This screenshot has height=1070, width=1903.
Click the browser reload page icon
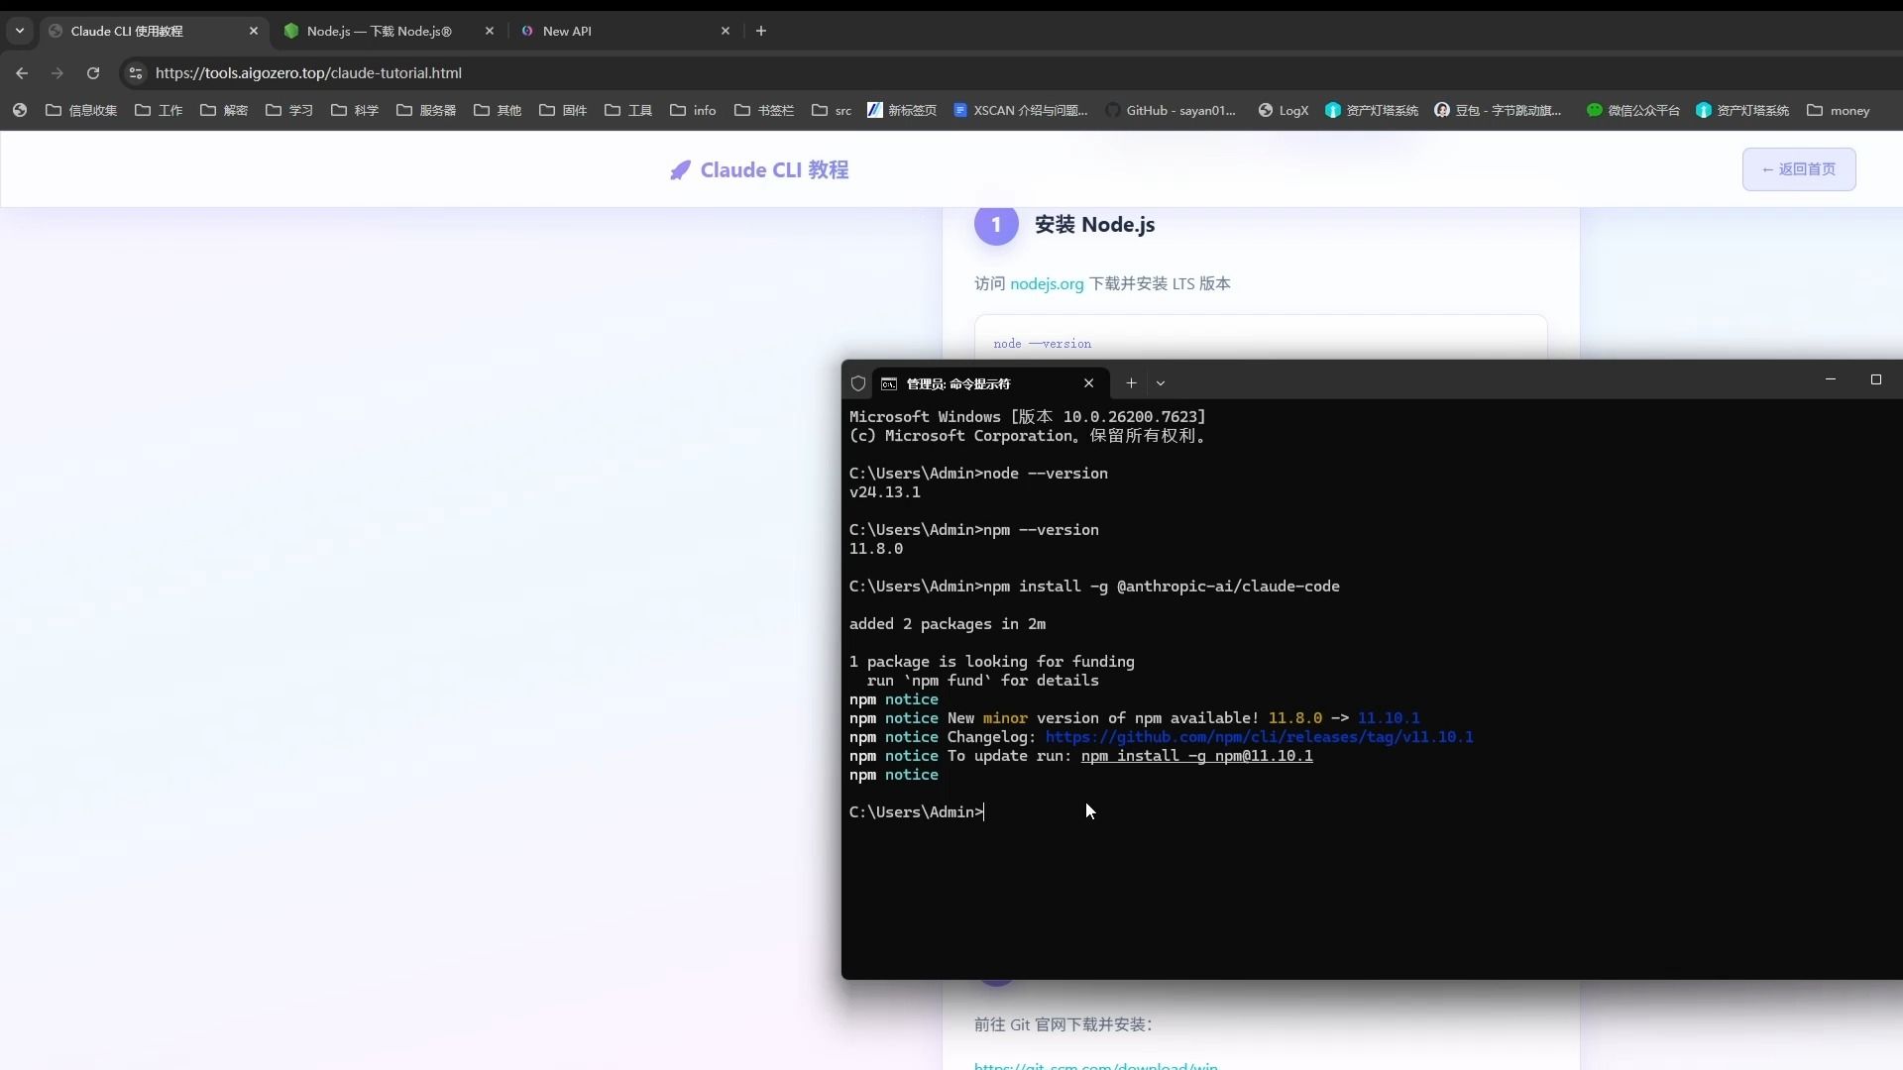point(93,73)
